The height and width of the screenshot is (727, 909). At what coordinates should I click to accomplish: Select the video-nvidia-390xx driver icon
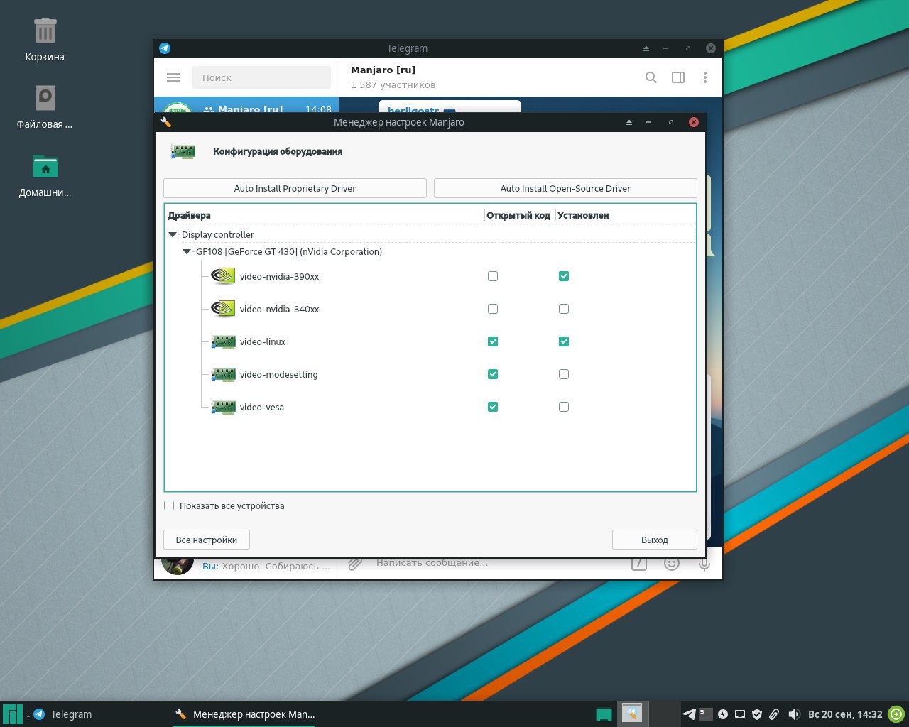tap(223, 276)
